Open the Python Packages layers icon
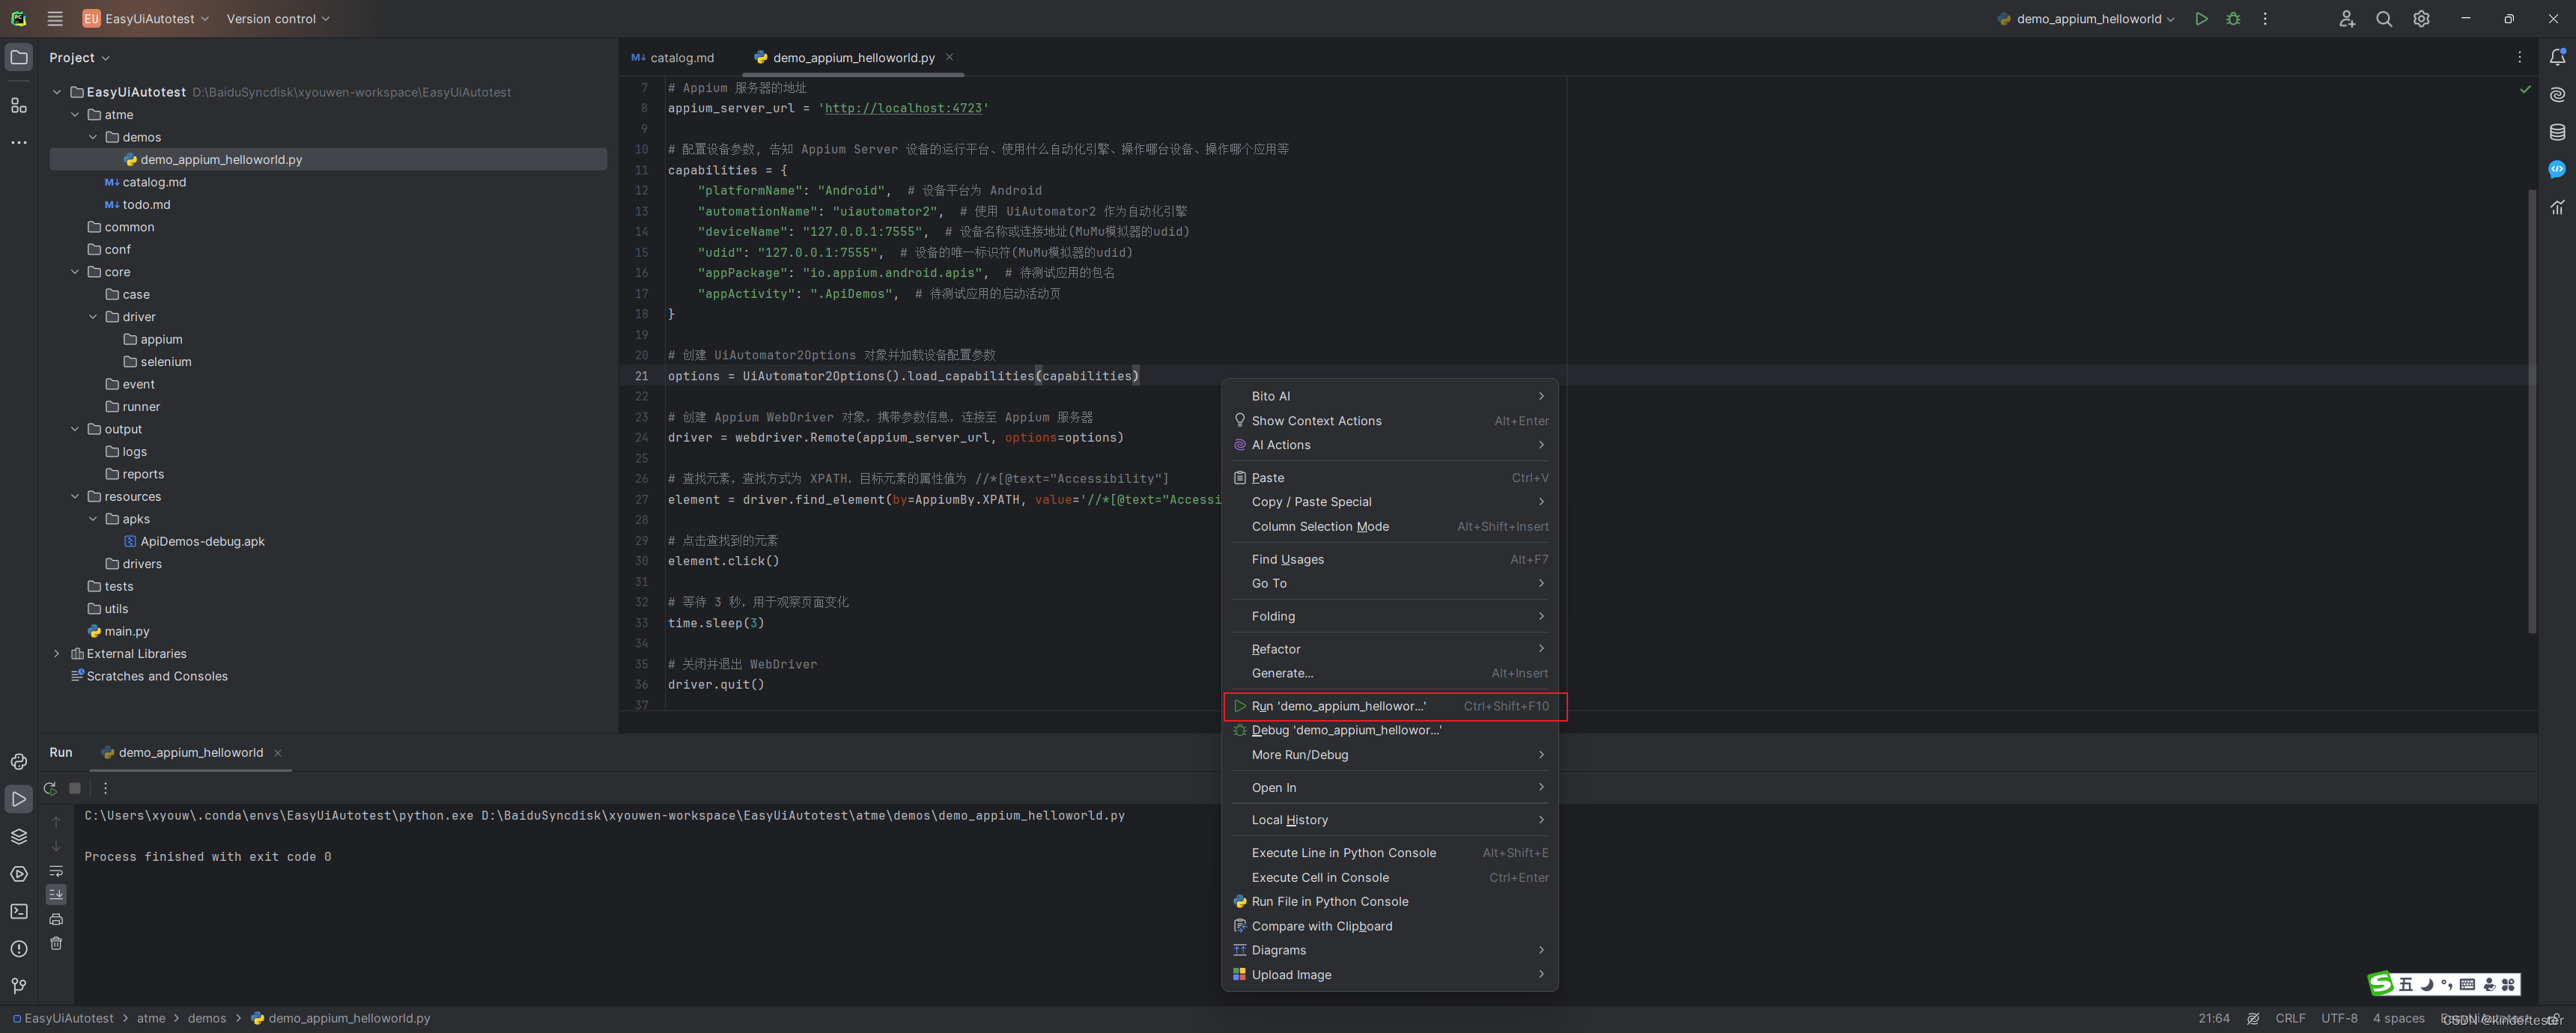2576x1033 pixels. click(x=19, y=836)
